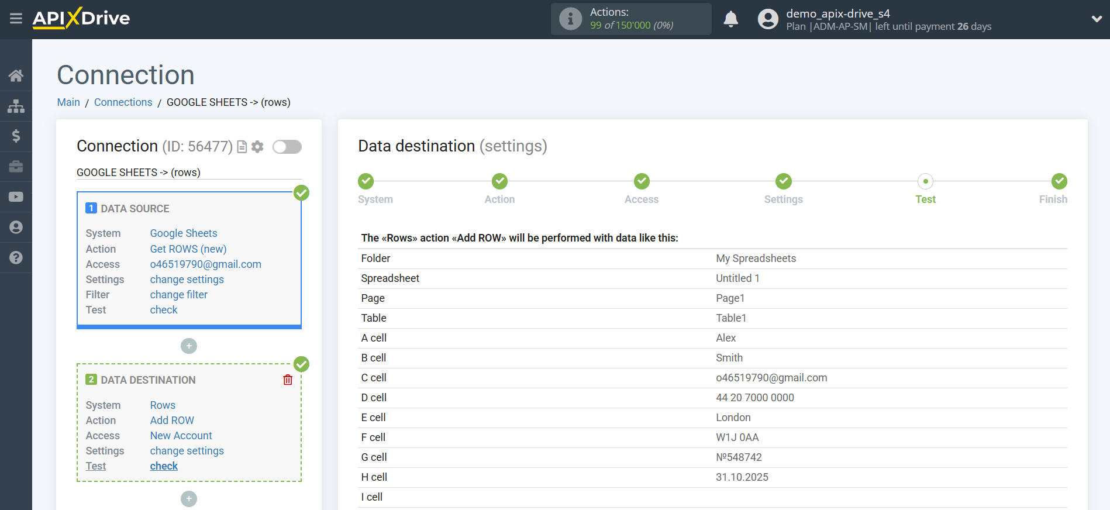This screenshot has height=510, width=1110.
Task: Click the connection document icon
Action: coord(242,147)
